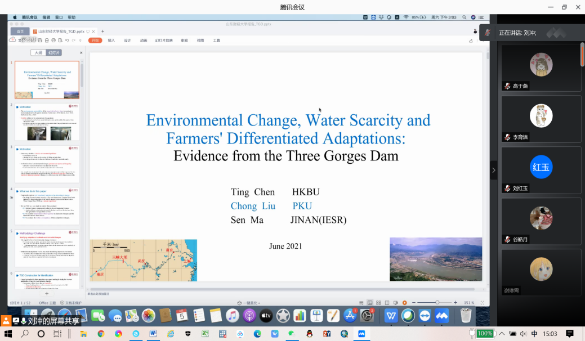Image resolution: width=585 pixels, height=341 pixels.
Task: Open the 一键美化 beautify dropdown
Action: coord(248,303)
